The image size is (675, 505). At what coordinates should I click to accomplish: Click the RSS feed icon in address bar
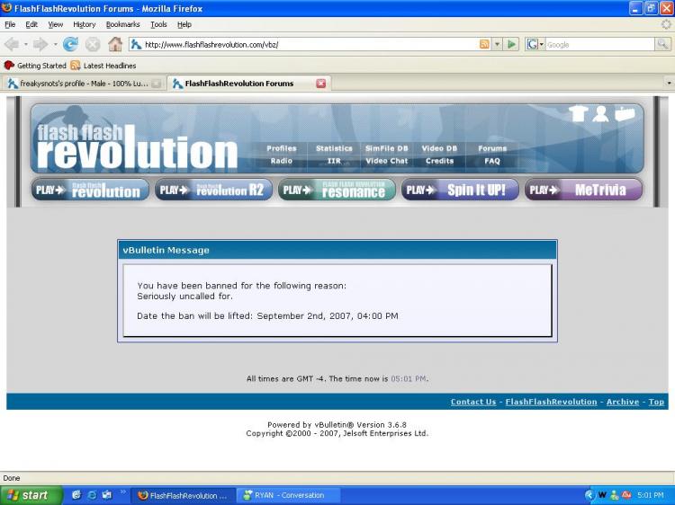coord(484,44)
